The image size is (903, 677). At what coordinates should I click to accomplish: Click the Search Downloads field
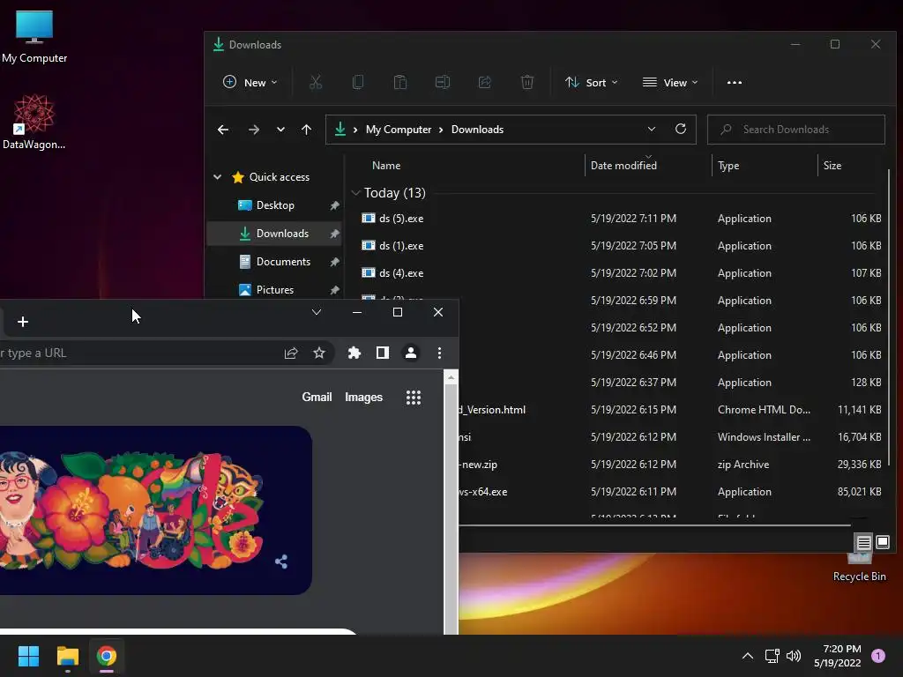796,130
